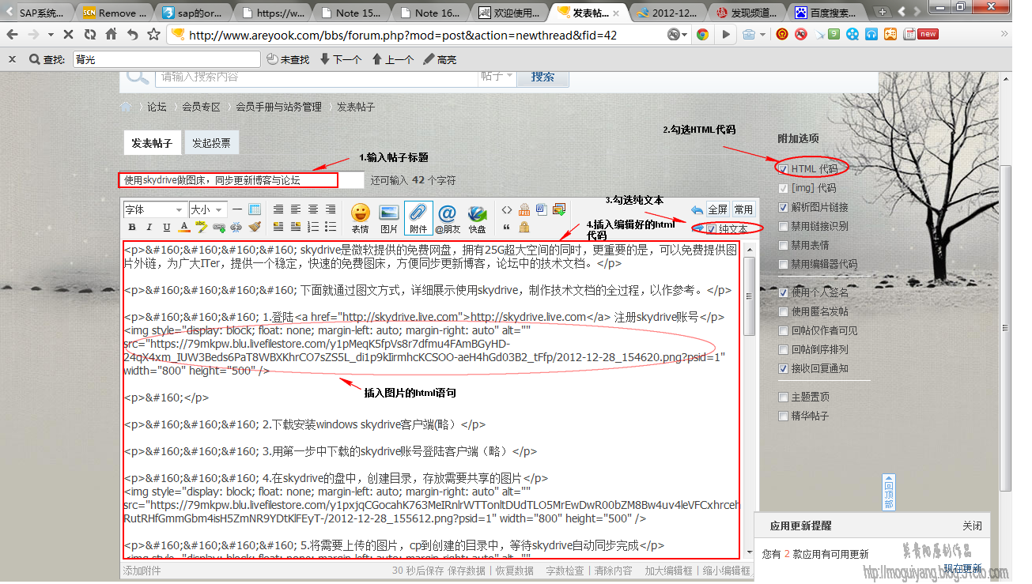Remove the link with the unlink icon
Image resolution: width=1032 pixels, height=584 pixels.
[236, 227]
